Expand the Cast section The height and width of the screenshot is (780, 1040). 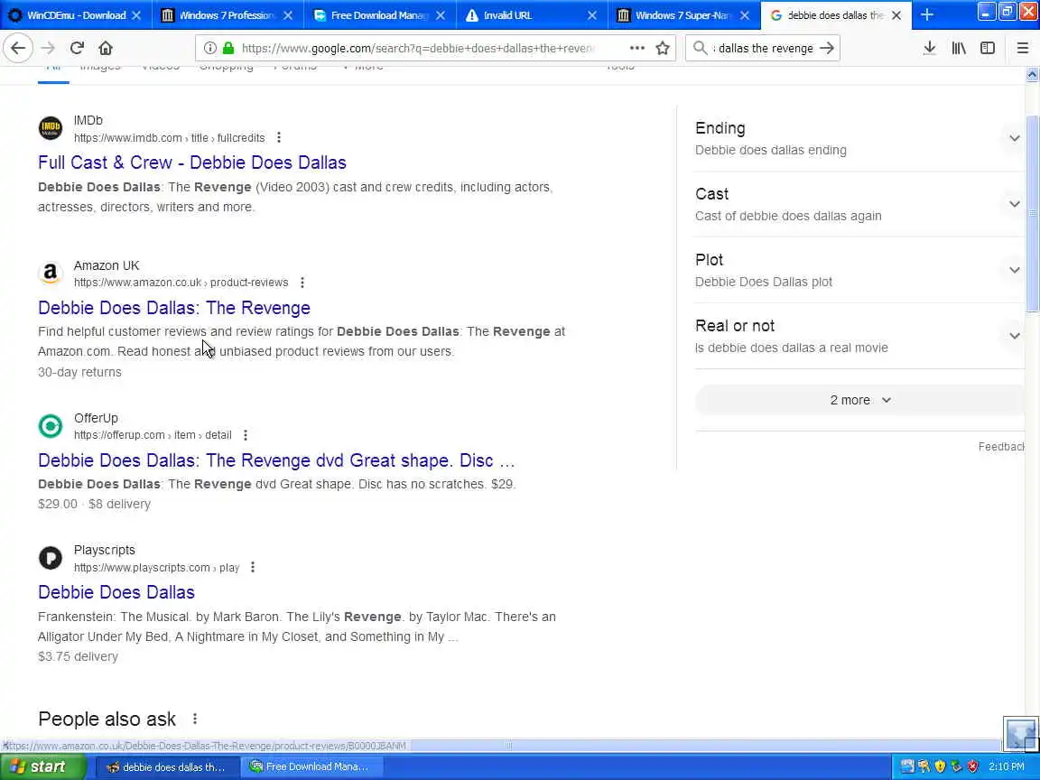tap(1014, 204)
